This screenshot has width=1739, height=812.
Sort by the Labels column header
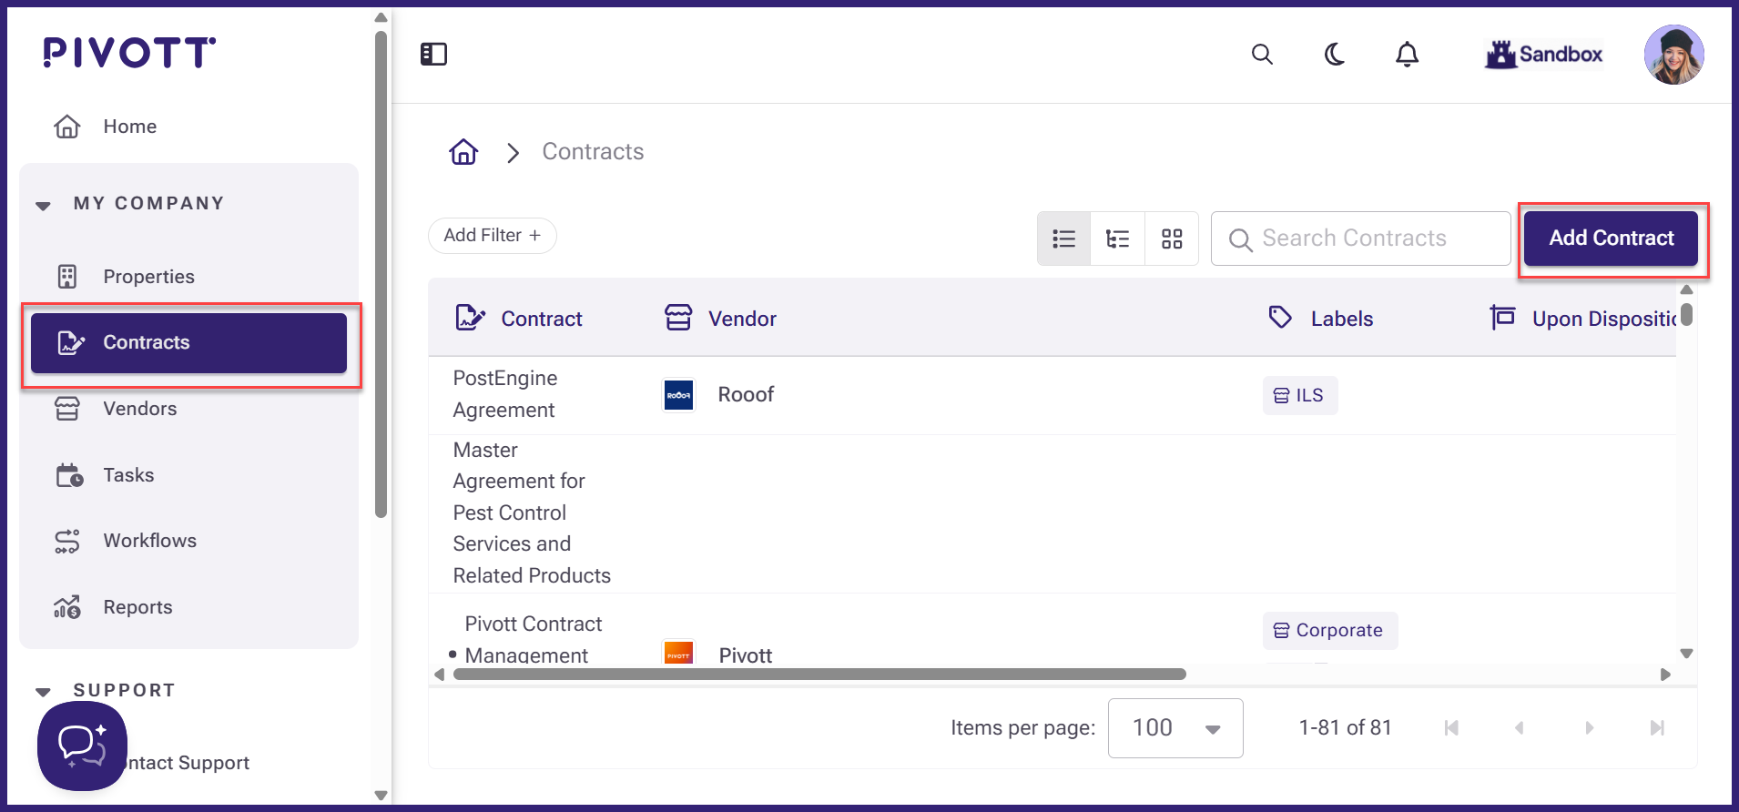(1342, 319)
